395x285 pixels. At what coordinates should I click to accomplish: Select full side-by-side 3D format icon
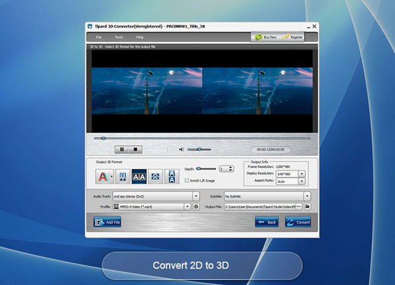tap(139, 176)
